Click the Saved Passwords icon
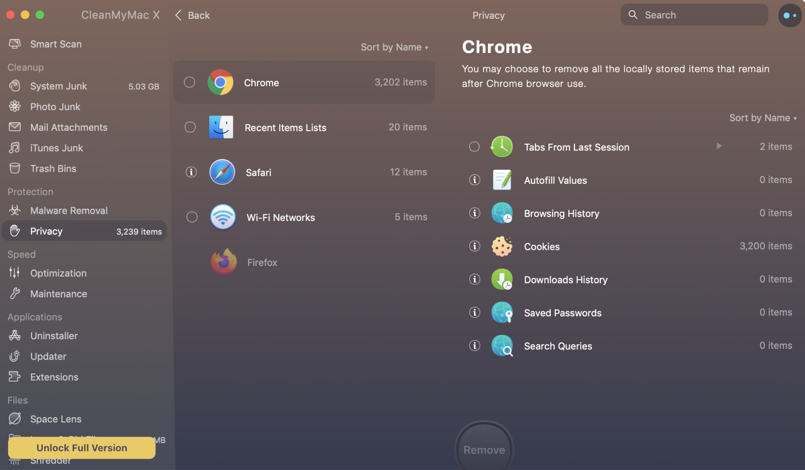Image resolution: width=805 pixels, height=470 pixels. coord(502,313)
